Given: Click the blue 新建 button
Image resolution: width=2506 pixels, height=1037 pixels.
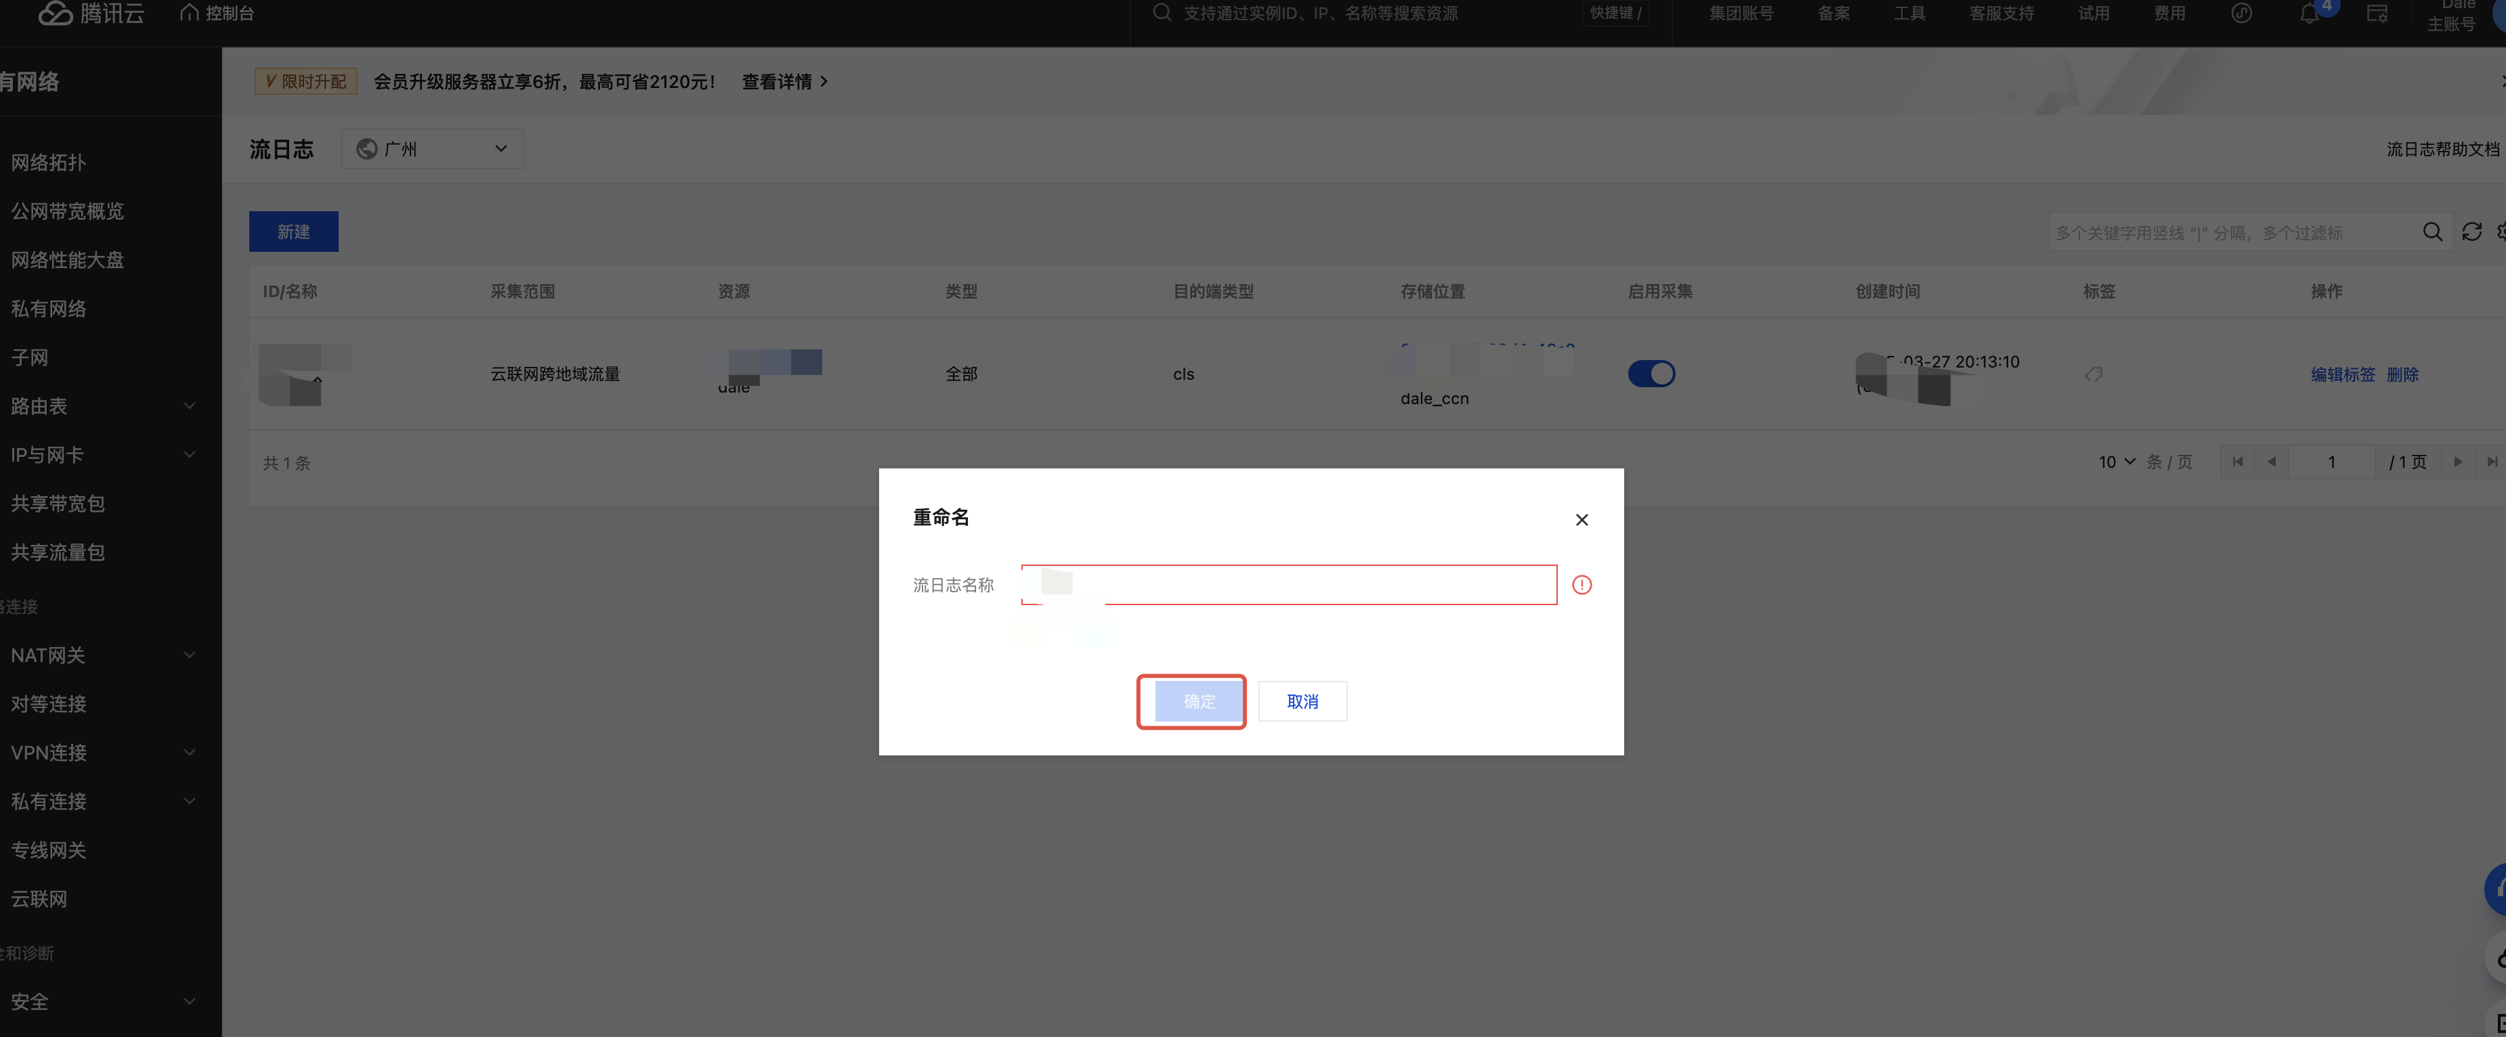Looking at the screenshot, I should (x=294, y=231).
